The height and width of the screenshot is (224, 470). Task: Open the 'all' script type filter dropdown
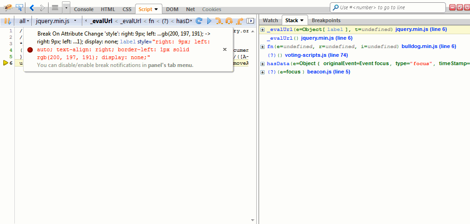pos(24,21)
